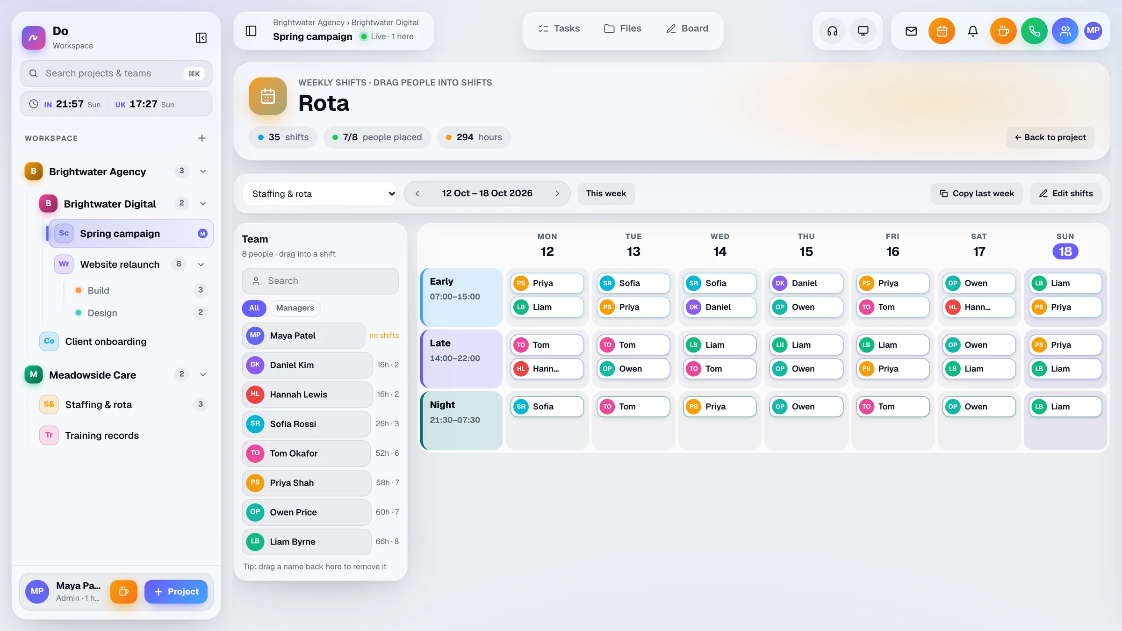Select the All team filter chip
The width and height of the screenshot is (1122, 631).
pos(254,308)
